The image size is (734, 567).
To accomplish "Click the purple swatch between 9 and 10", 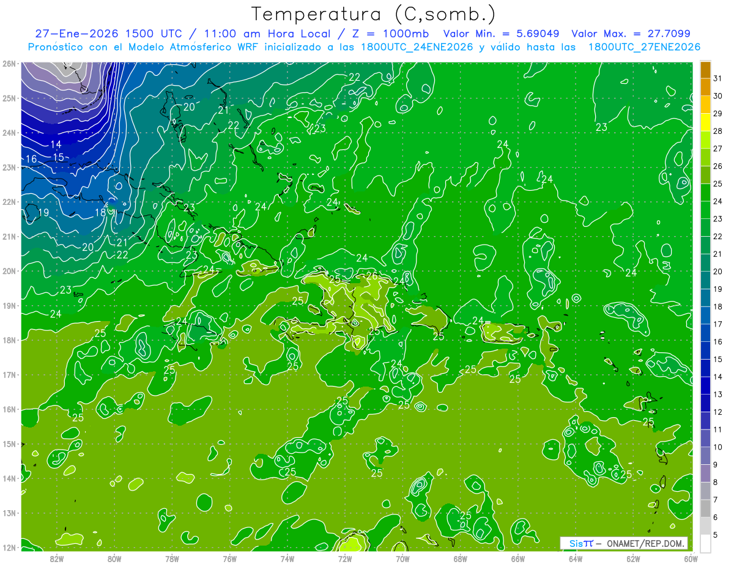I will click(x=705, y=456).
